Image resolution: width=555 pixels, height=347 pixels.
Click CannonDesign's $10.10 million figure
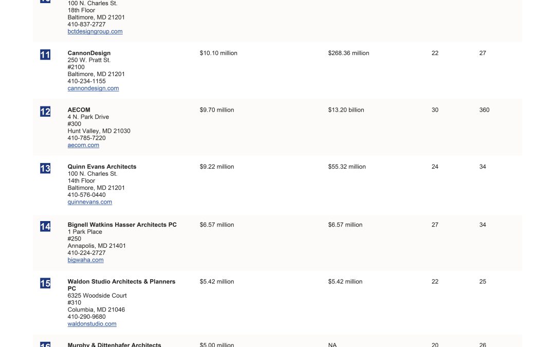click(218, 53)
